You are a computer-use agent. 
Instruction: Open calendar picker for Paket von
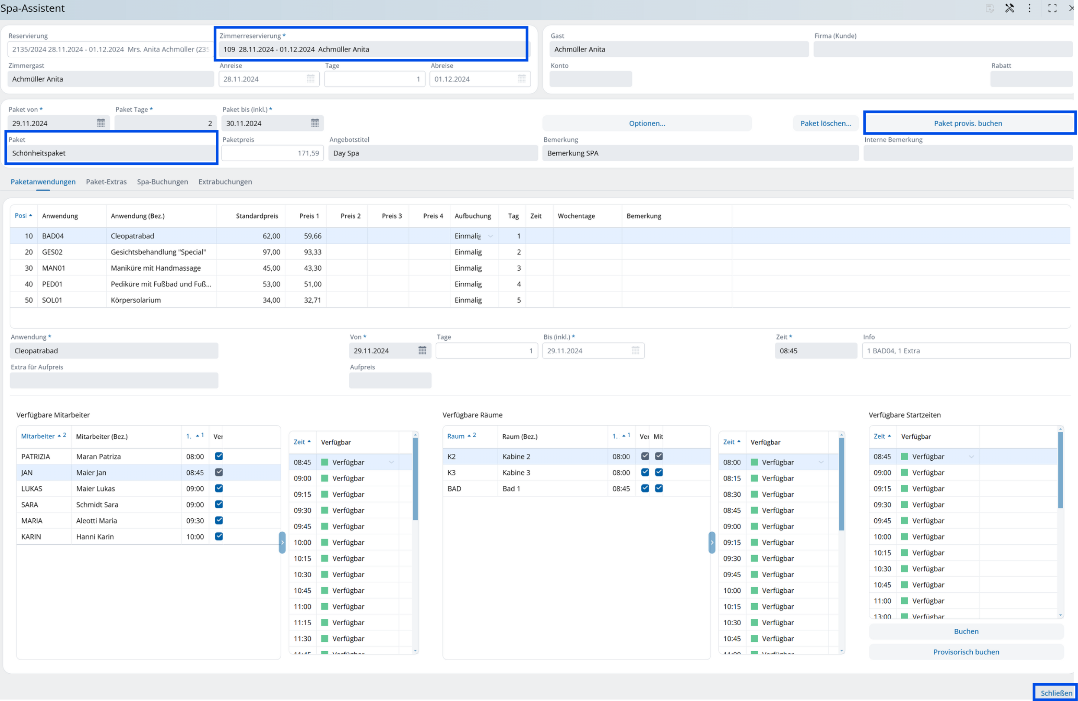101,123
